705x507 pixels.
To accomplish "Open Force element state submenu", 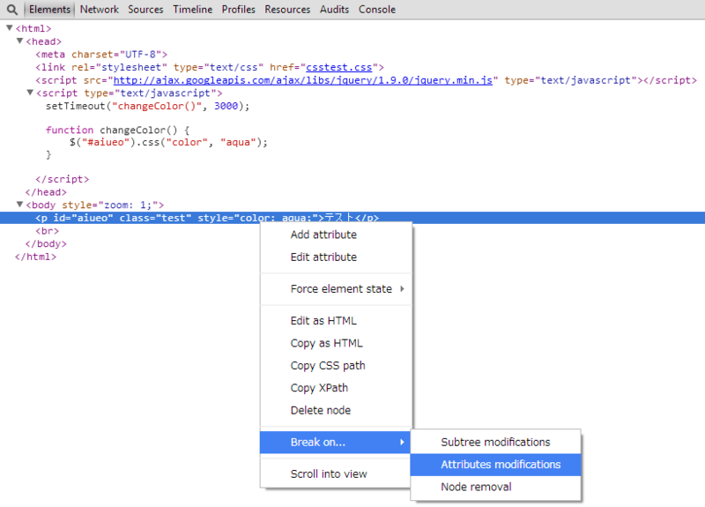I will click(336, 289).
